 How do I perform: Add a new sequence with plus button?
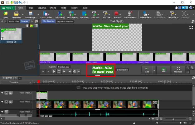coord(20,78)
